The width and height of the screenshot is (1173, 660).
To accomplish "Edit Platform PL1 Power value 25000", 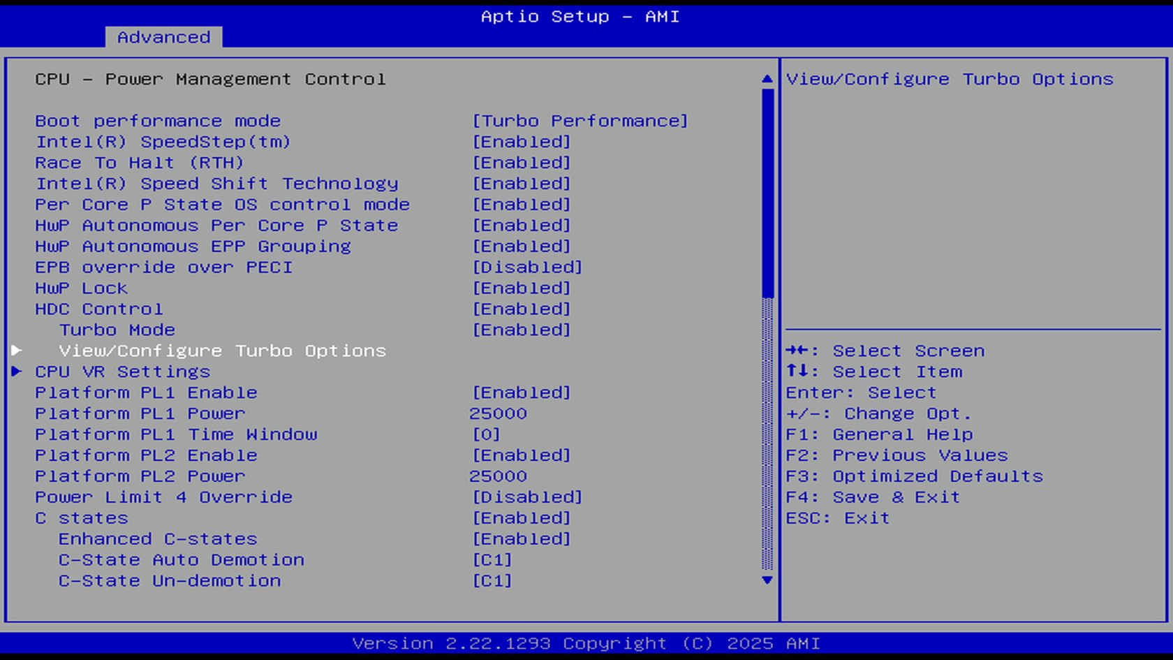I will [498, 413].
